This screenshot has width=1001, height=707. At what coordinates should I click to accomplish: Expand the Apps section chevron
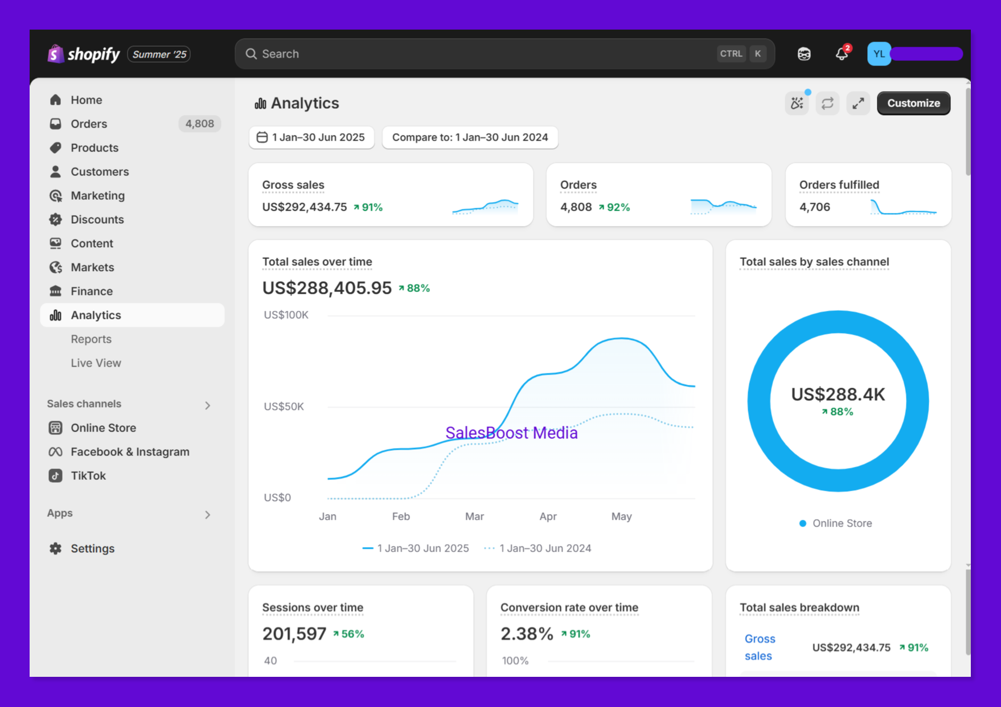click(208, 514)
